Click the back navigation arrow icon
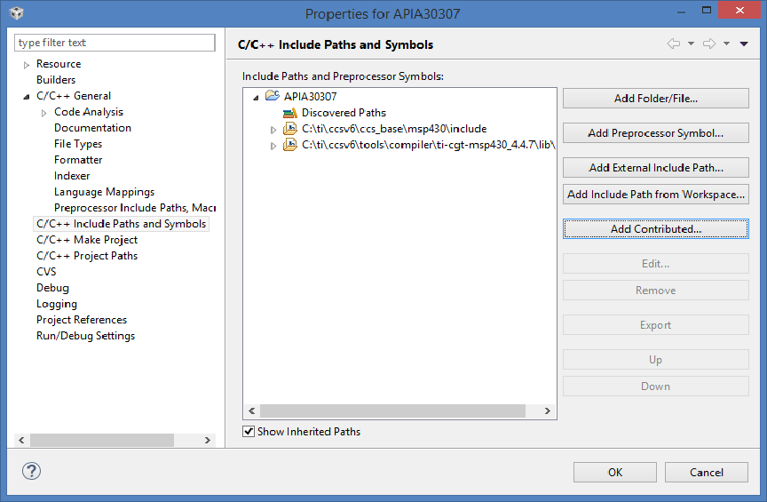Viewport: 767px width, 502px height. pyautogui.click(x=674, y=44)
